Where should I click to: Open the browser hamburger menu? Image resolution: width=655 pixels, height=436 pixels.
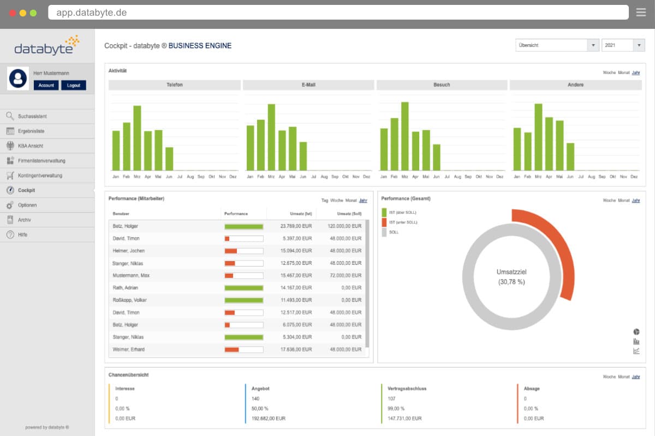(x=641, y=12)
